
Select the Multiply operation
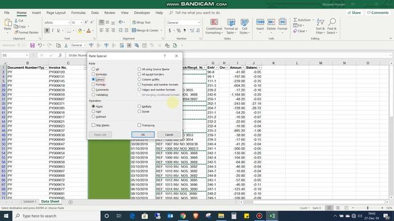click(139, 106)
